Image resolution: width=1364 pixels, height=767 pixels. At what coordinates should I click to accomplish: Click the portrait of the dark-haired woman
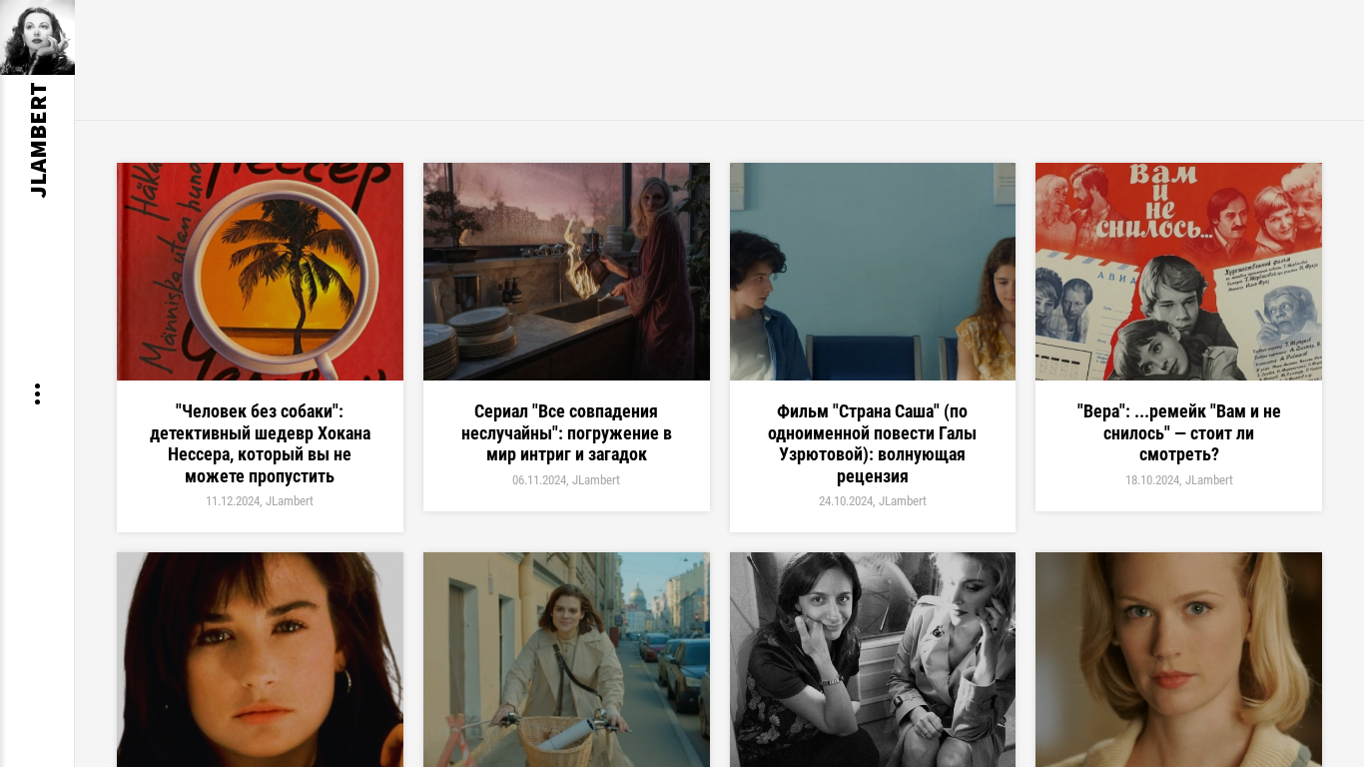tap(260, 659)
